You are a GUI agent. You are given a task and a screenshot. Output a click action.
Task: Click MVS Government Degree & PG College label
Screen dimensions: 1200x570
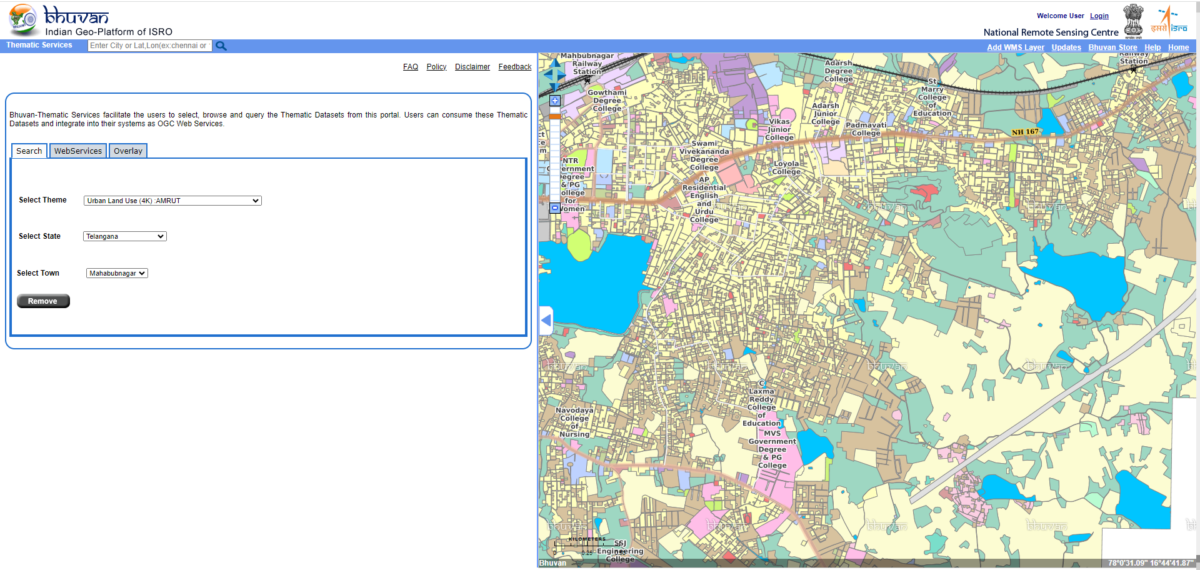pos(772,449)
